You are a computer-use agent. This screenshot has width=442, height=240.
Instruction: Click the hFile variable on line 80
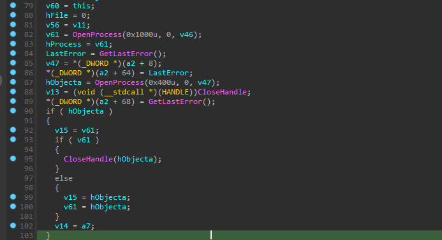[57, 15]
